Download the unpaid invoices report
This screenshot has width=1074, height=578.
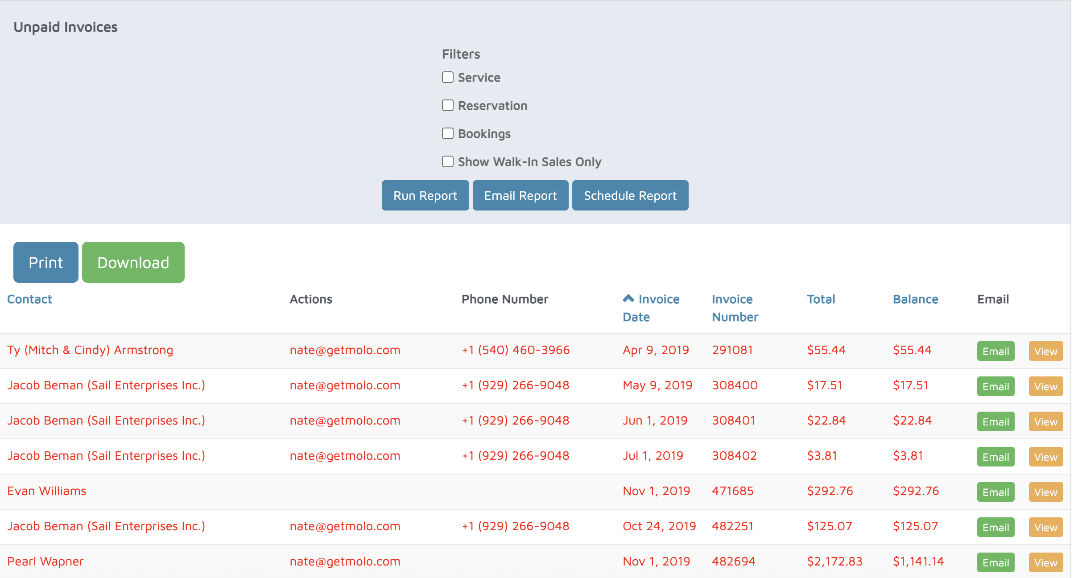133,262
